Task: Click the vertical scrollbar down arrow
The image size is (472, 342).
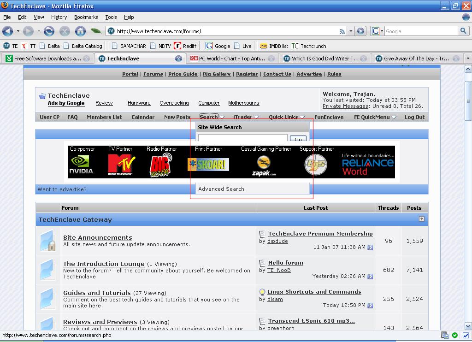Action: (x=468, y=326)
